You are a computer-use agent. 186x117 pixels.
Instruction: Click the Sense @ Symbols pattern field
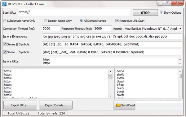(112, 44)
